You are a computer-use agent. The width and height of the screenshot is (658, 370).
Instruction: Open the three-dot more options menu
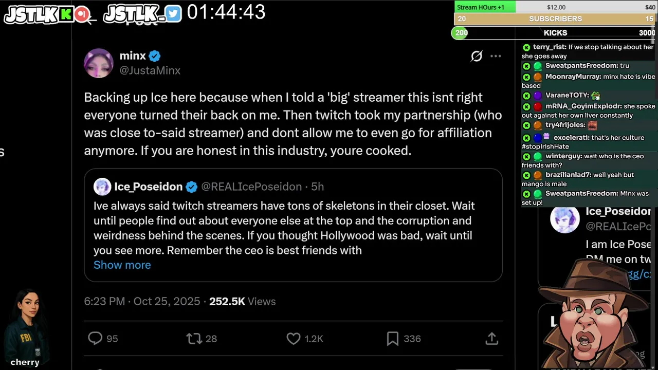click(x=496, y=56)
